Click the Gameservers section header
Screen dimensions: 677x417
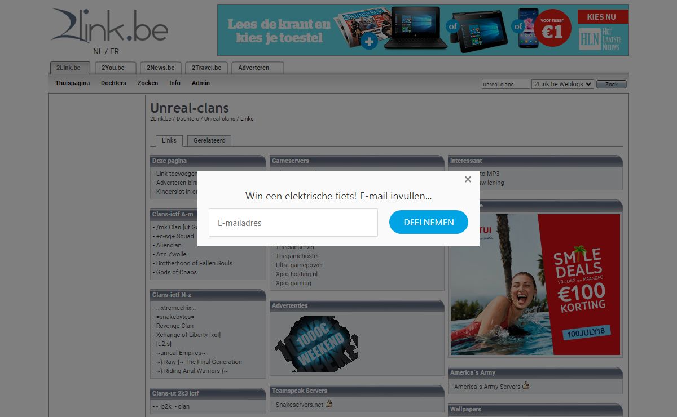[357, 161]
